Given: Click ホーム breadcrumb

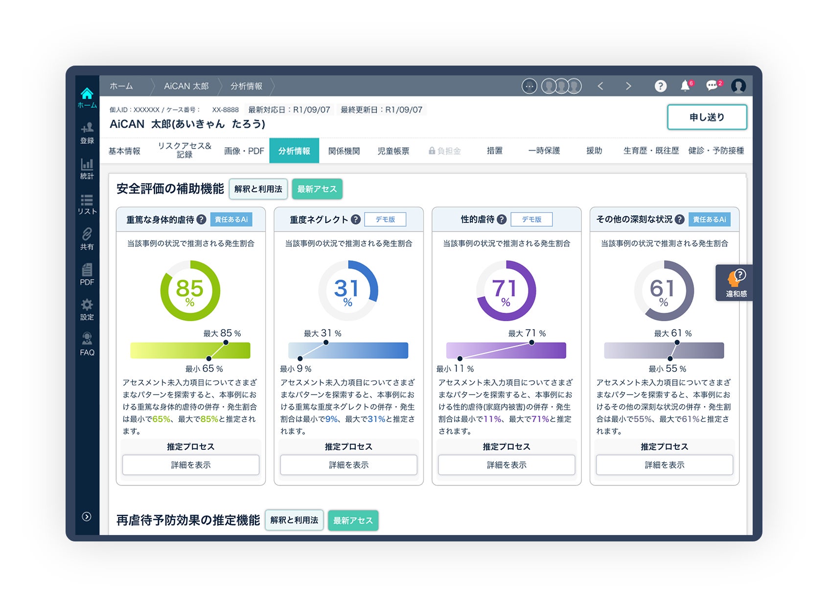Looking at the screenshot, I should click(x=121, y=86).
